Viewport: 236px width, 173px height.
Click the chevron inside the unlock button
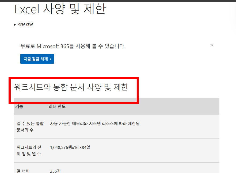(50, 59)
